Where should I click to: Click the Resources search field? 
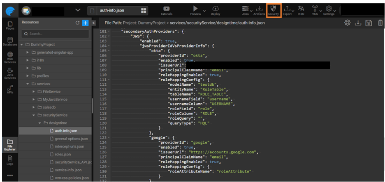point(56,34)
